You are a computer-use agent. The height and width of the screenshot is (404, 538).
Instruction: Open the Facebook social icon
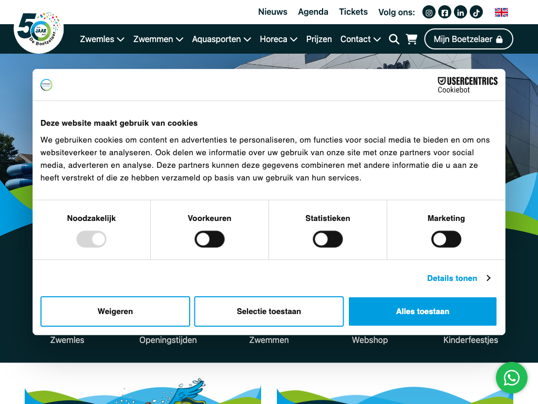pyautogui.click(x=445, y=12)
